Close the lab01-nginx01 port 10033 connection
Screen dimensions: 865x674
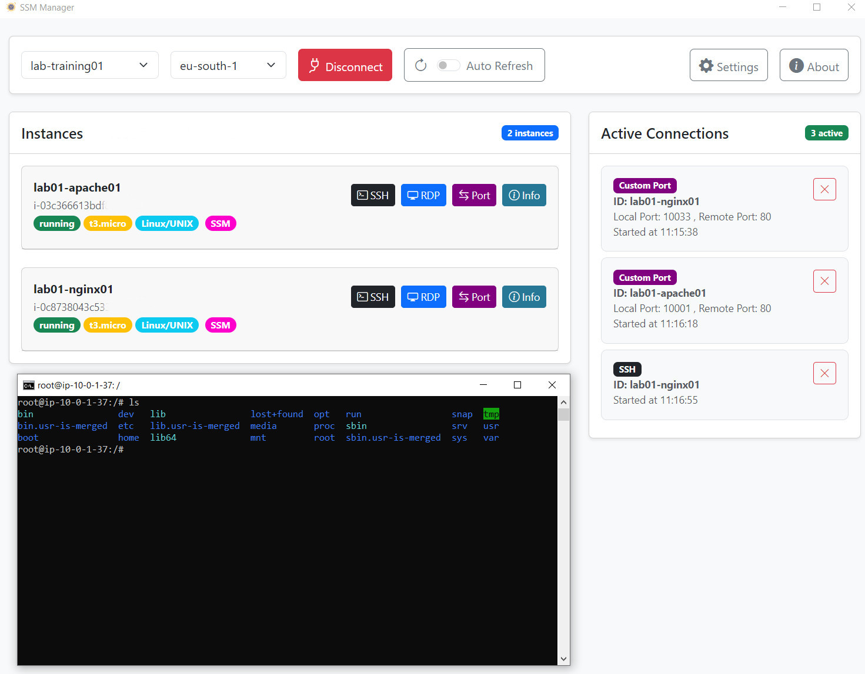point(824,189)
